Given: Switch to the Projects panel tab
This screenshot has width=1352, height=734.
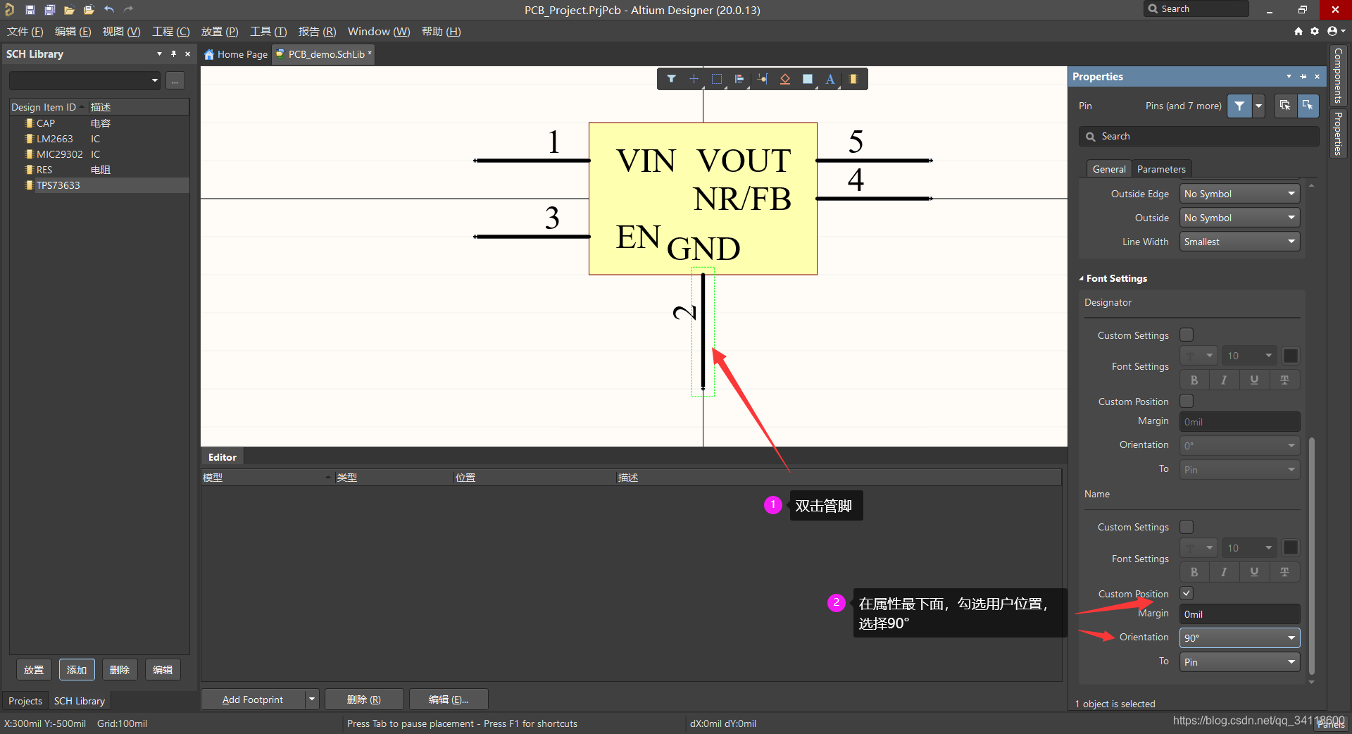Looking at the screenshot, I should pos(25,701).
